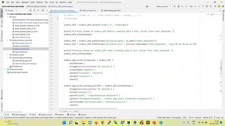The height and width of the screenshot is (126, 225).
Task: Open Python Packages tool window
Action: pyautogui.click(x=19, y=114)
